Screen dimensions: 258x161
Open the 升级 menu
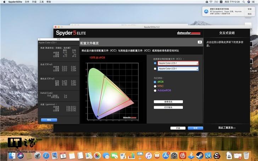tap(34, 2)
